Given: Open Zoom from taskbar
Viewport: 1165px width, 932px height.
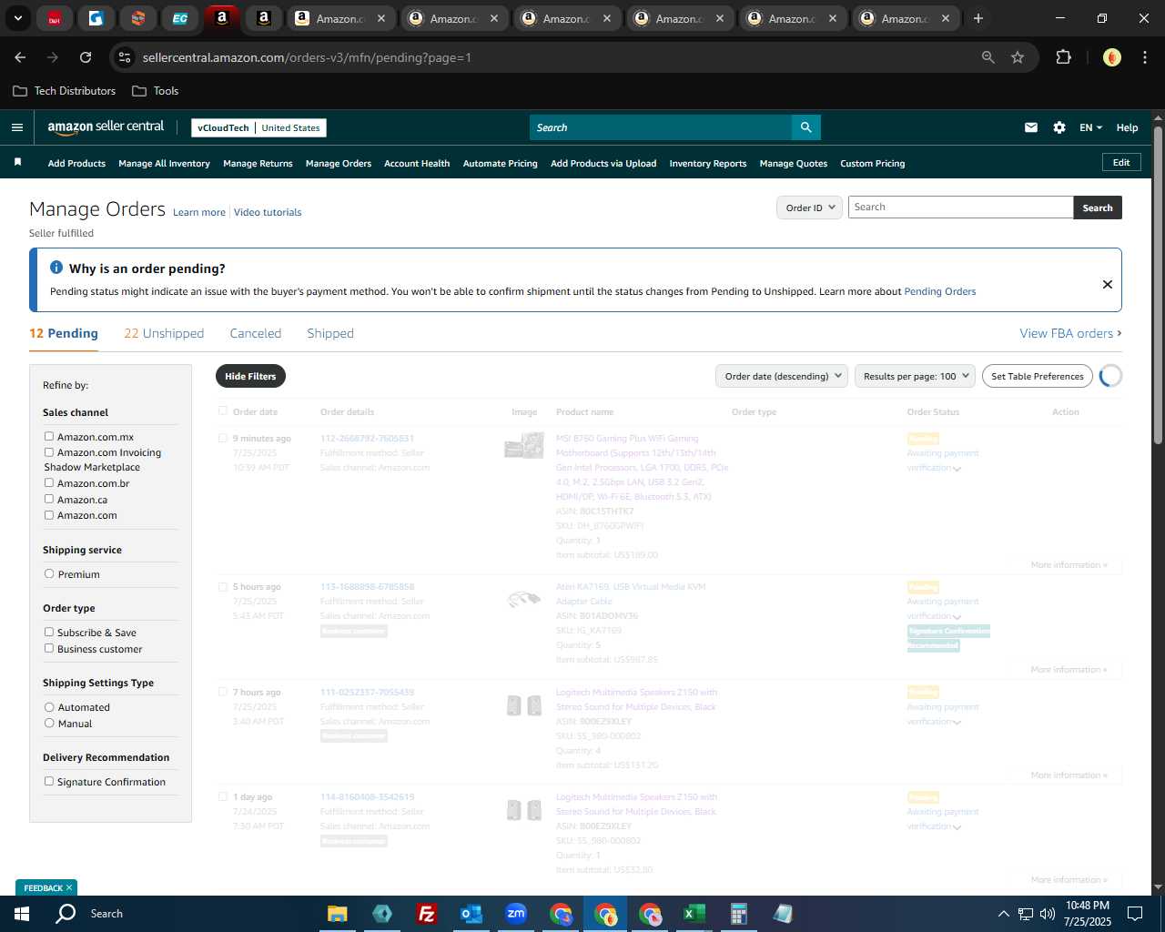Looking at the screenshot, I should [x=516, y=914].
